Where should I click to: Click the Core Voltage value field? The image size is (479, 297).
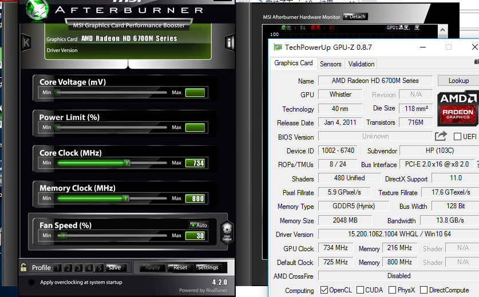click(195, 93)
